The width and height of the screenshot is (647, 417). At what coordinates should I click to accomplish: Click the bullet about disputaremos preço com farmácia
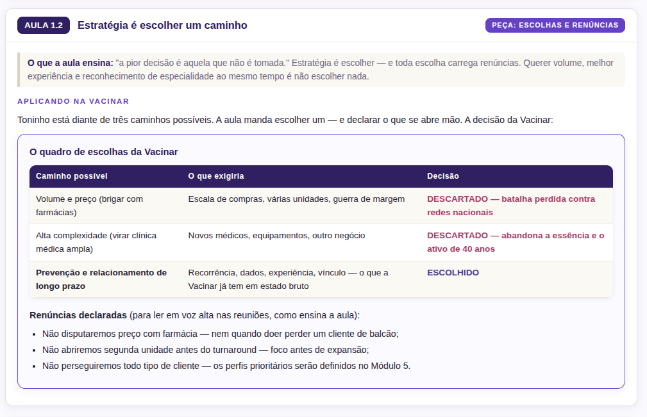tap(221, 334)
